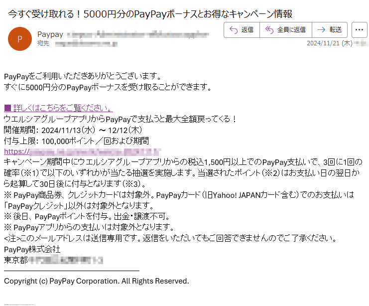Click the line ※ PayPayアプリからの支払いは対象外となります
Image resolution: width=369 pixels, height=306 pixels.
tap(89, 227)
